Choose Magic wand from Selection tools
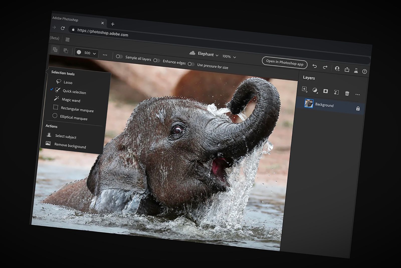Viewport: 401px width, 268px height. (71, 100)
